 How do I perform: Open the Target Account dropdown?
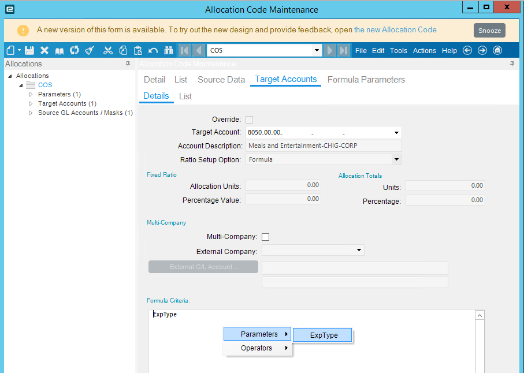point(396,133)
